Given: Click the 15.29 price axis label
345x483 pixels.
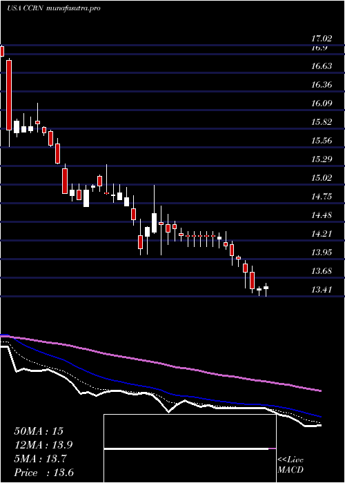Looking at the screenshot, I should pyautogui.click(x=322, y=159).
